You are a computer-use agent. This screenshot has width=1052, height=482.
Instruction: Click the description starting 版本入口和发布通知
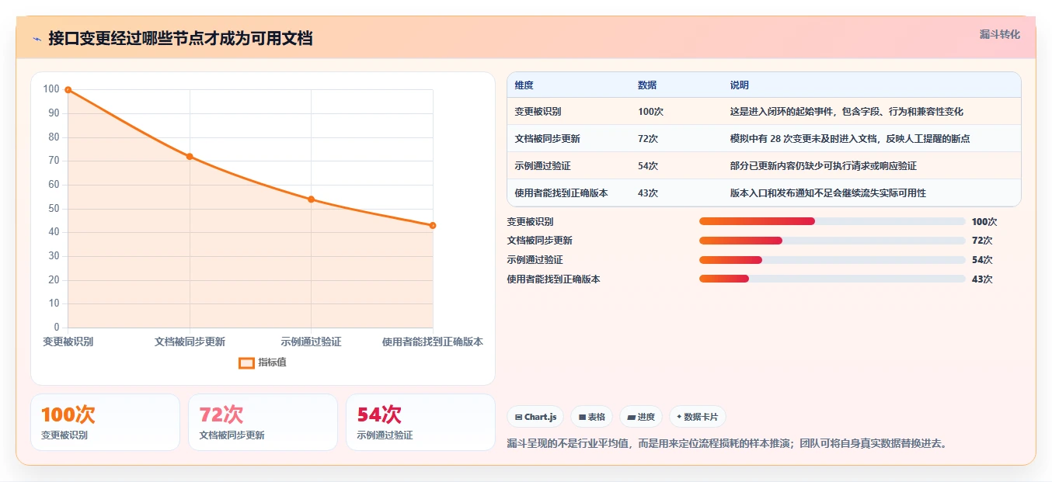click(827, 193)
